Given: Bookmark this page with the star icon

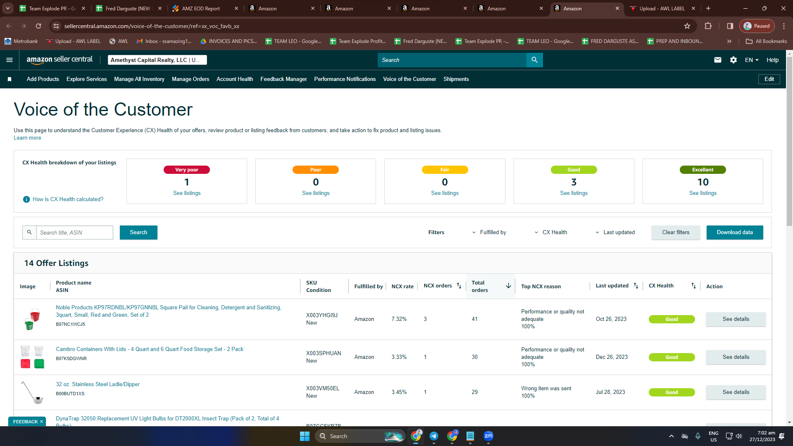Looking at the screenshot, I should (687, 26).
